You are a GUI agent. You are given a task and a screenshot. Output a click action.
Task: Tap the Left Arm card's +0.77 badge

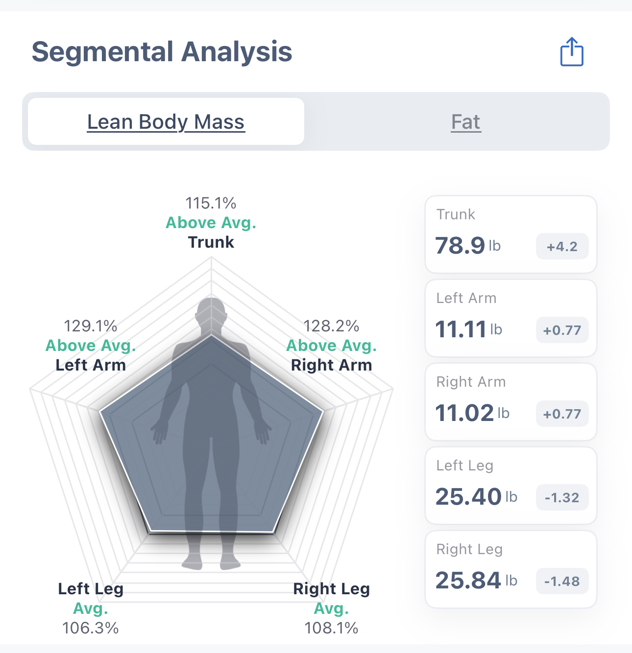click(562, 330)
